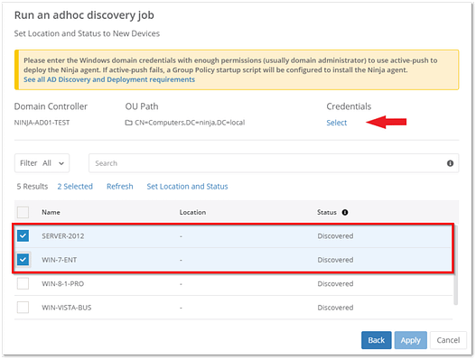
Task: Click the Select credentials link
Action: tap(336, 123)
